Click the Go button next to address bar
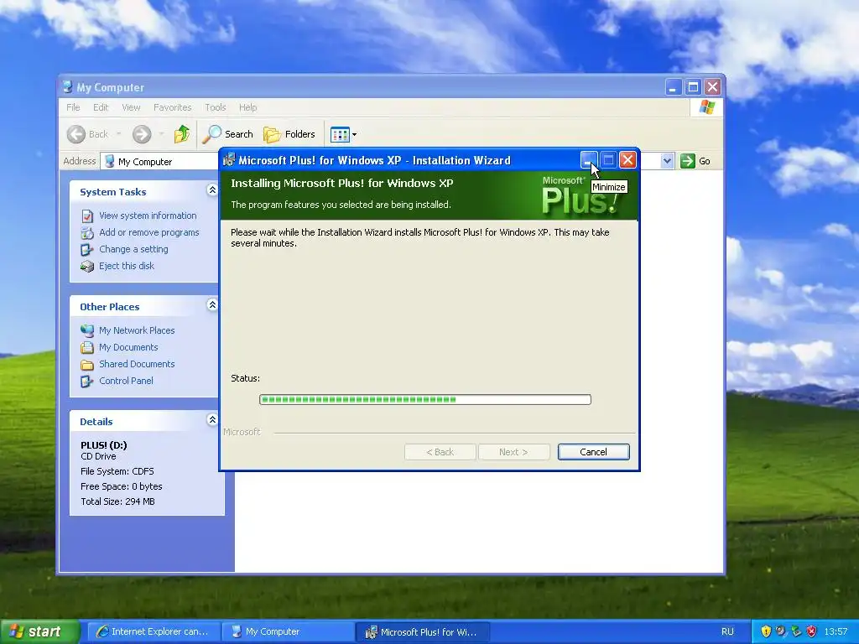The image size is (859, 644). 695,161
